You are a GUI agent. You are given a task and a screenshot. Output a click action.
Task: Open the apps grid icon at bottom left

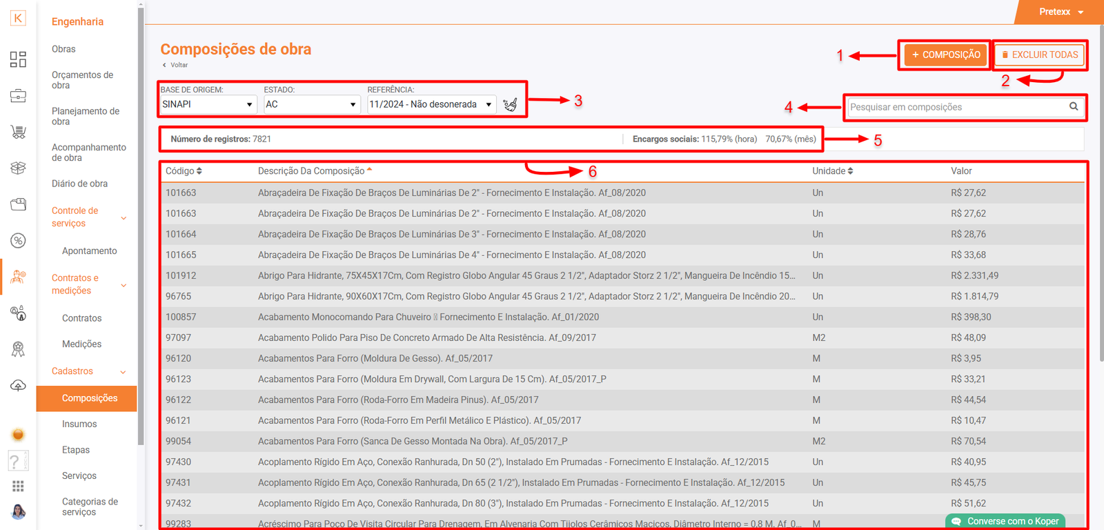pos(18,487)
